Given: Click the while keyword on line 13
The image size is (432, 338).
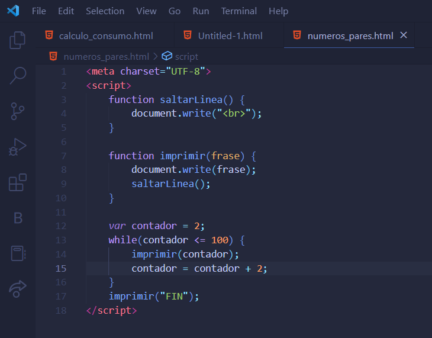Looking at the screenshot, I should point(123,240).
